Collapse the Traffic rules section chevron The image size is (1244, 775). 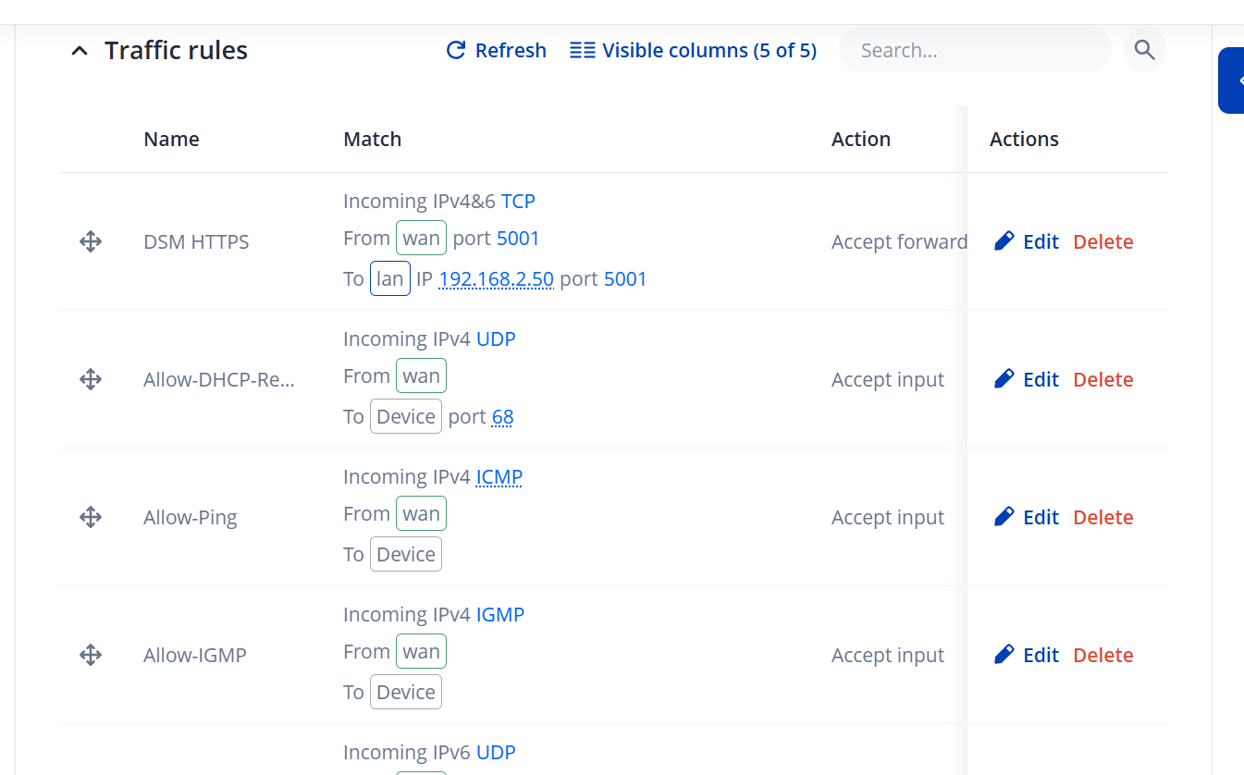tap(80, 51)
